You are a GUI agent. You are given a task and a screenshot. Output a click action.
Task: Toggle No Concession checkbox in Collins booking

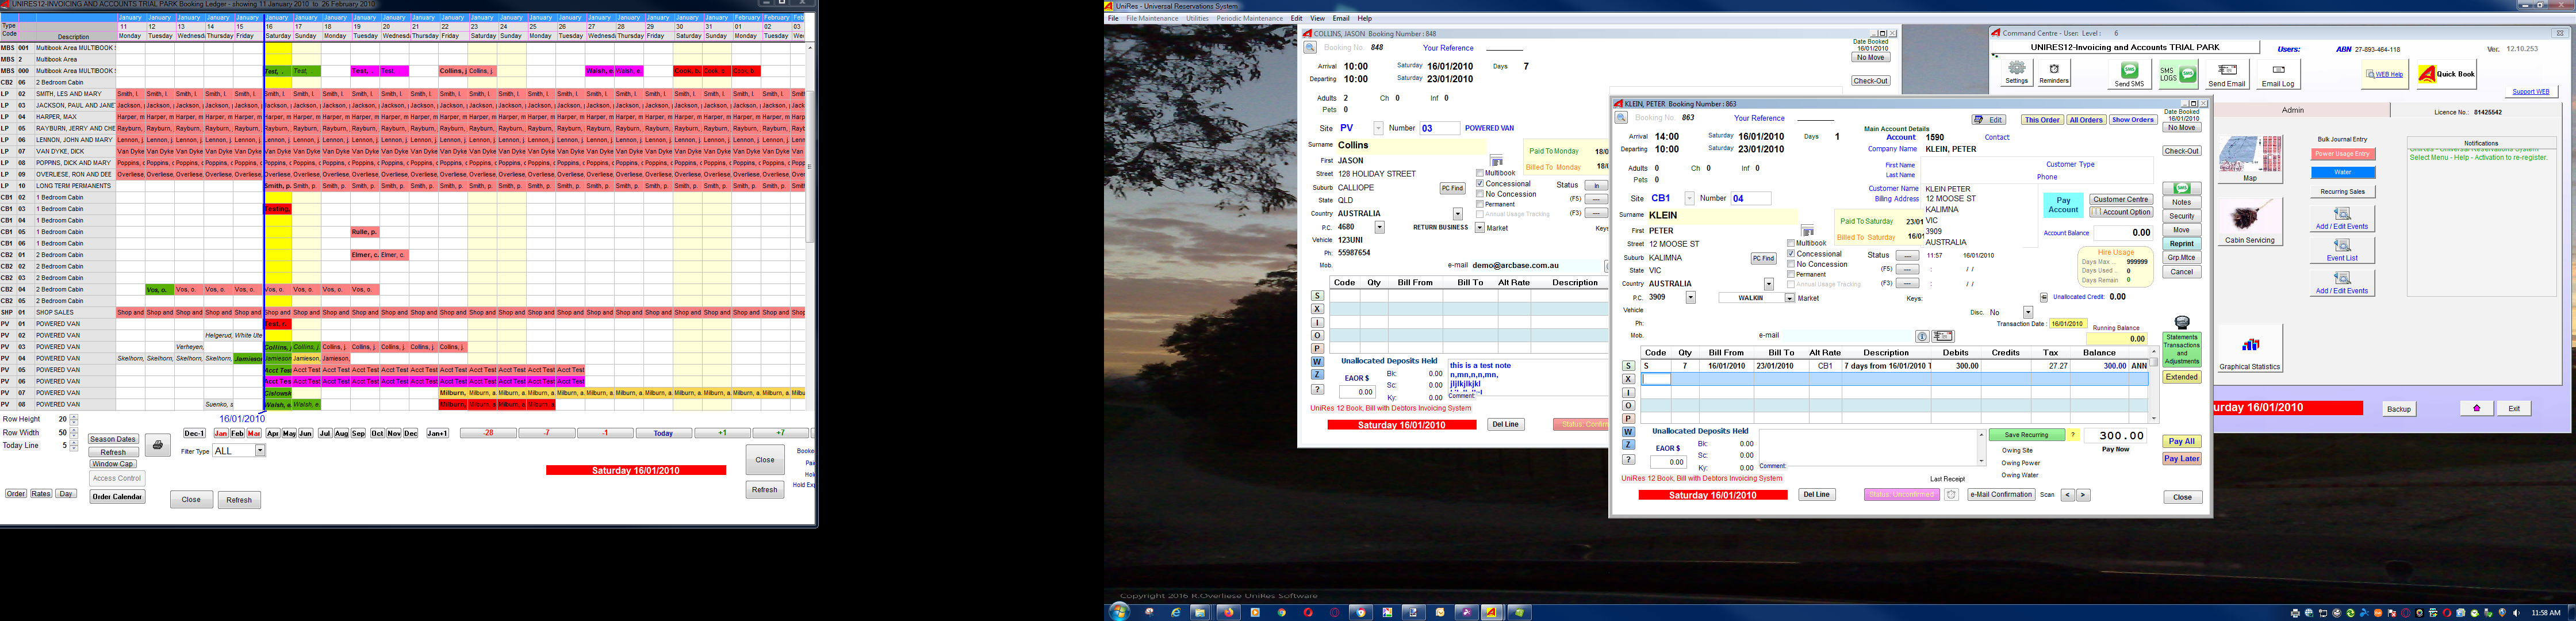click(x=1480, y=194)
